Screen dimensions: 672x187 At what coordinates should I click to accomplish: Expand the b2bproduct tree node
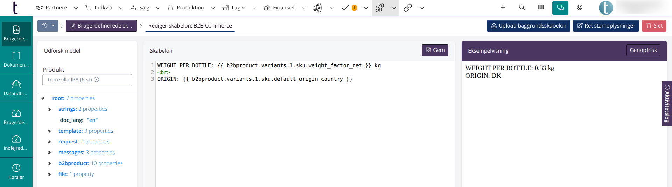(50, 163)
